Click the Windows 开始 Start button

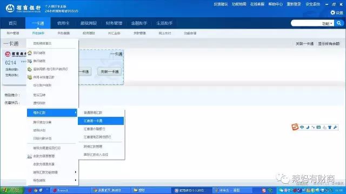point(12,190)
